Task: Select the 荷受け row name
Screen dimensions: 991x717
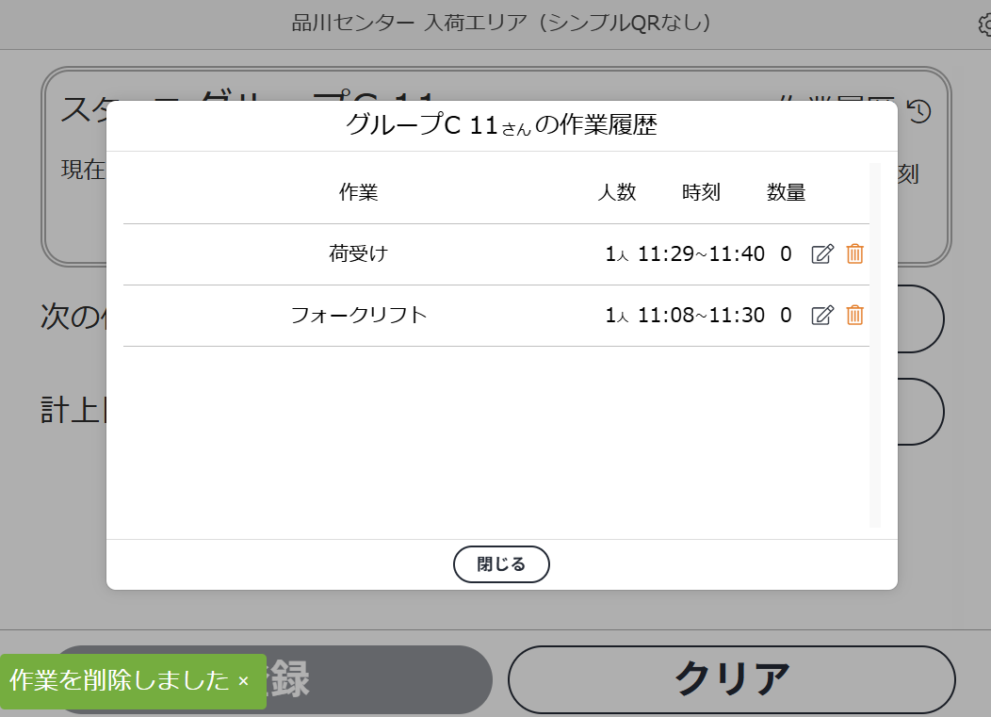Action: pyautogui.click(x=358, y=254)
